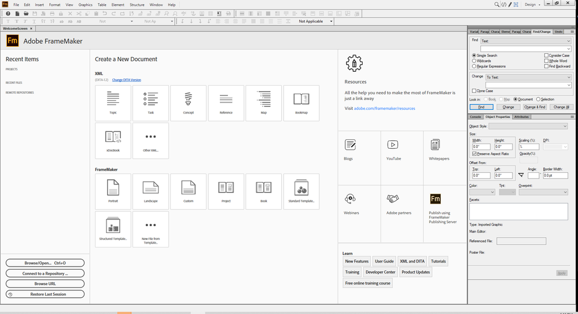Create a new xDocBook document

pyautogui.click(x=113, y=141)
